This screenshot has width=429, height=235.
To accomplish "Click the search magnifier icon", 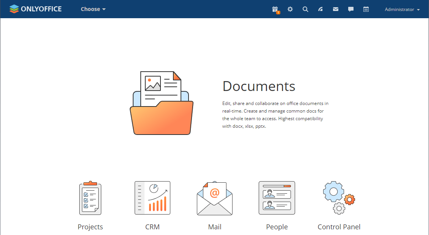I will [305, 9].
